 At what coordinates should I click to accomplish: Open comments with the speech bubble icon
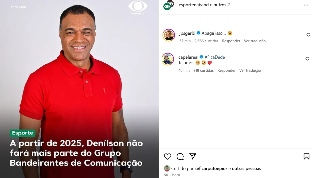pyautogui.click(x=180, y=156)
